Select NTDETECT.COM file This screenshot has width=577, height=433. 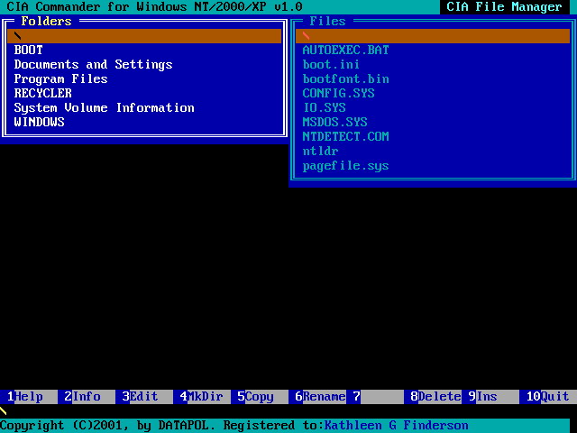coord(345,136)
